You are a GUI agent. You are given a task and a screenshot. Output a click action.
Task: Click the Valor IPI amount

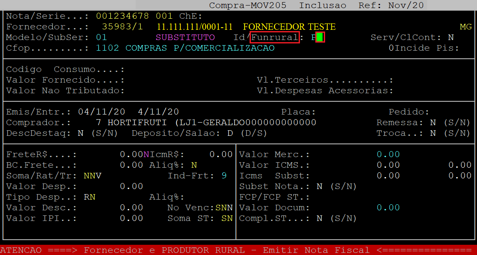tap(131, 218)
